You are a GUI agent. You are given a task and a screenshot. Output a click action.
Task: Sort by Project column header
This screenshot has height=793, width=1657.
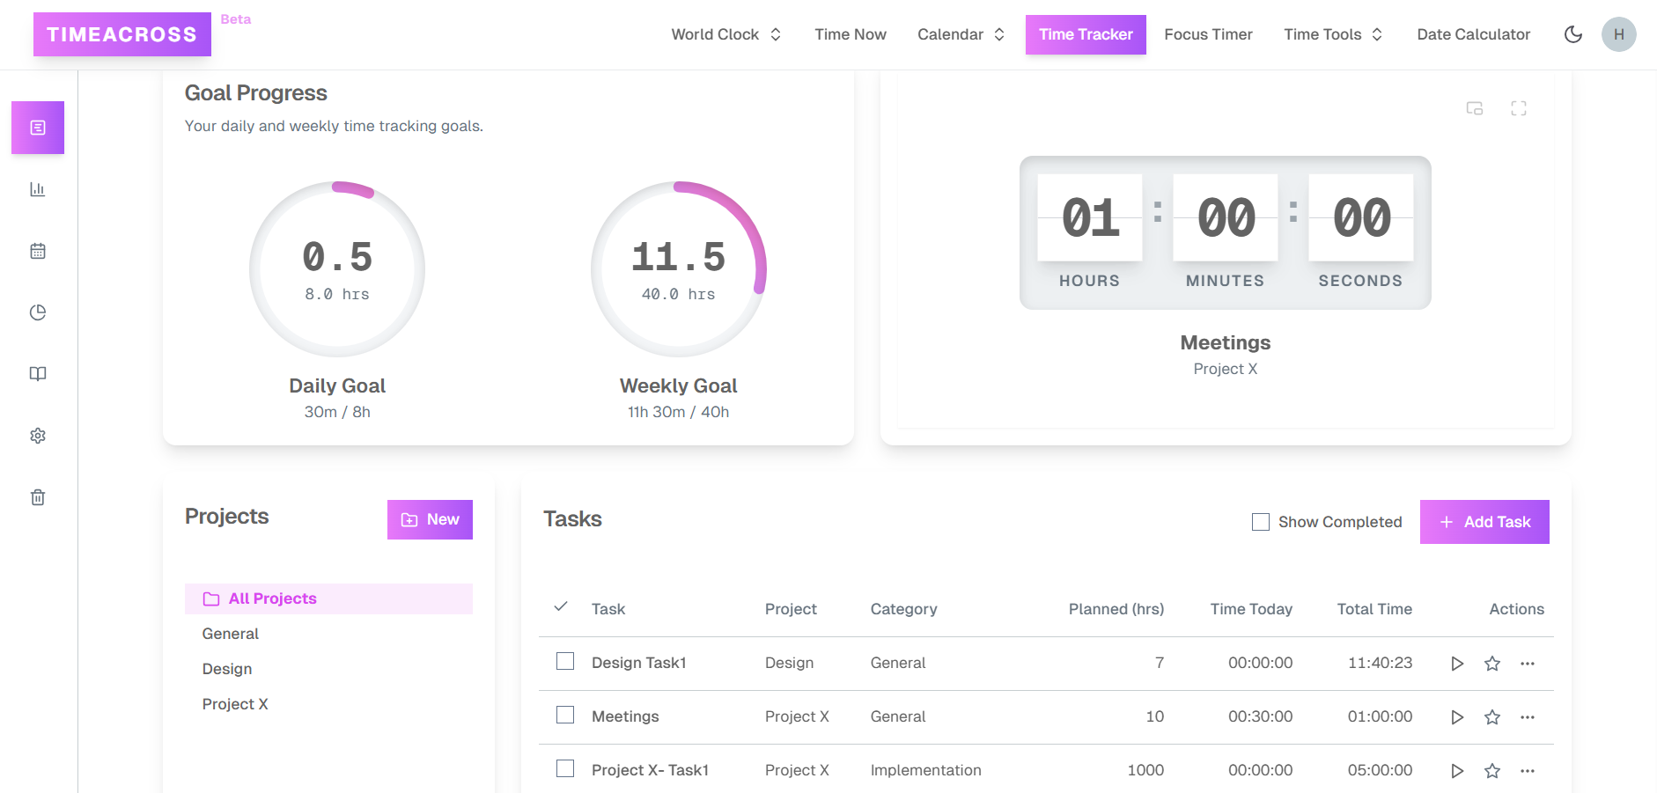791,609
